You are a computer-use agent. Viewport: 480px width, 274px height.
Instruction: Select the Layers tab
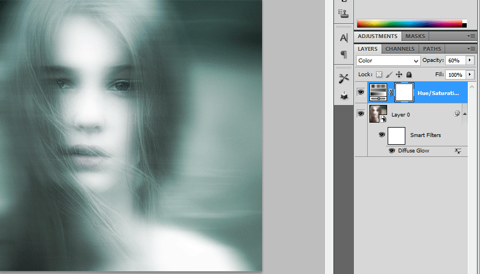click(x=368, y=49)
